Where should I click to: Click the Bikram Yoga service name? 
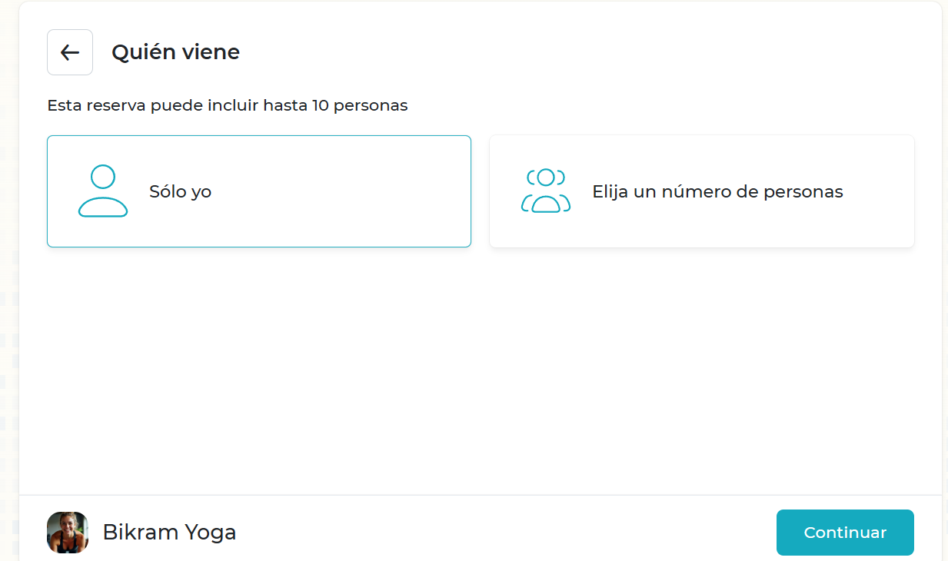pos(169,533)
